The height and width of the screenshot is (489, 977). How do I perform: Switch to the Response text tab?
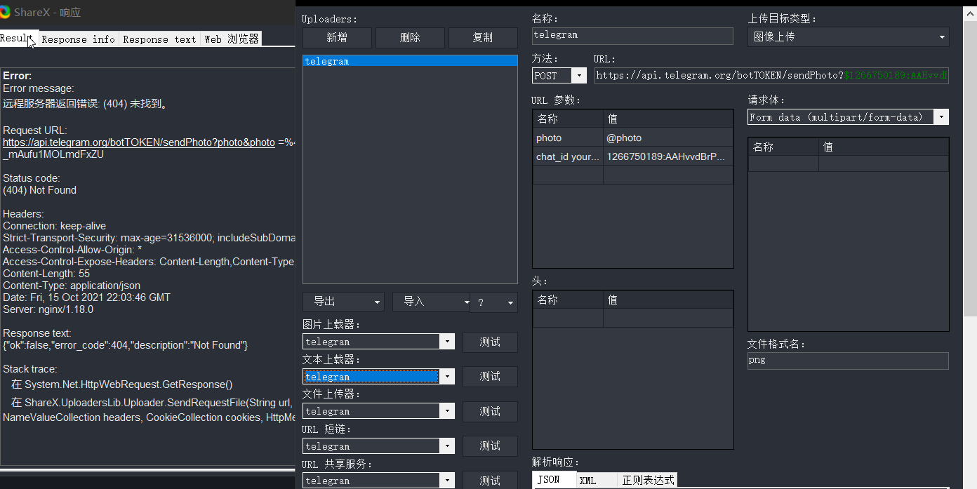[159, 39]
